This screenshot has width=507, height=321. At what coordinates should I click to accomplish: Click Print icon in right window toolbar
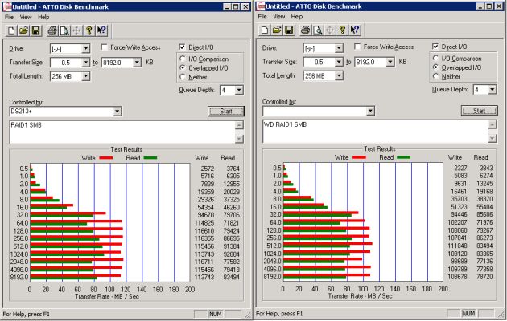pos(306,30)
